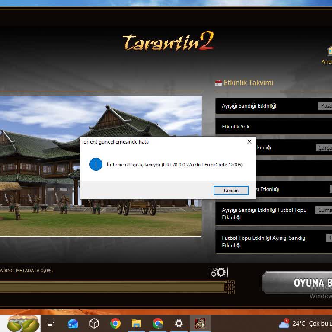Click the Etkinlik Takvimi heading

click(248, 83)
